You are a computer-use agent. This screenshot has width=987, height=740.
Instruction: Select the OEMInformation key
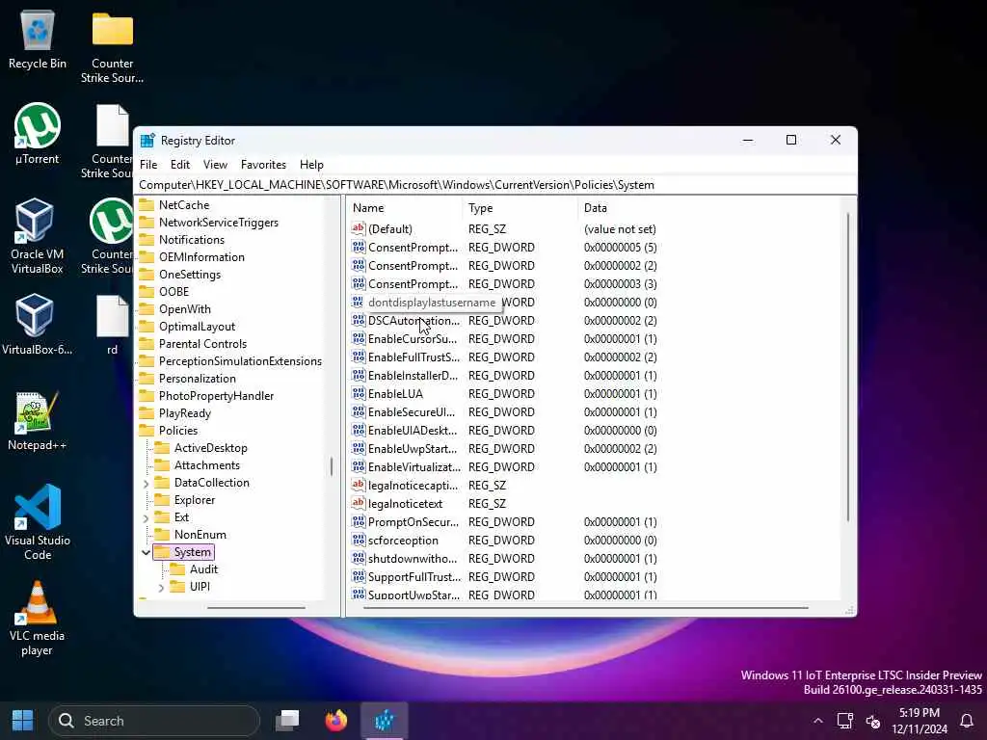coord(201,256)
